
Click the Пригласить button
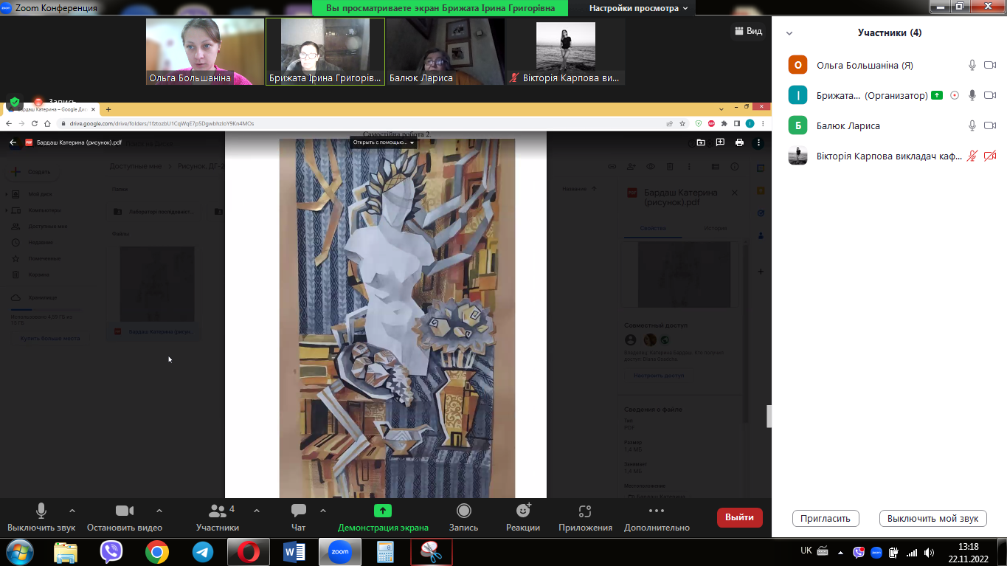click(x=826, y=518)
